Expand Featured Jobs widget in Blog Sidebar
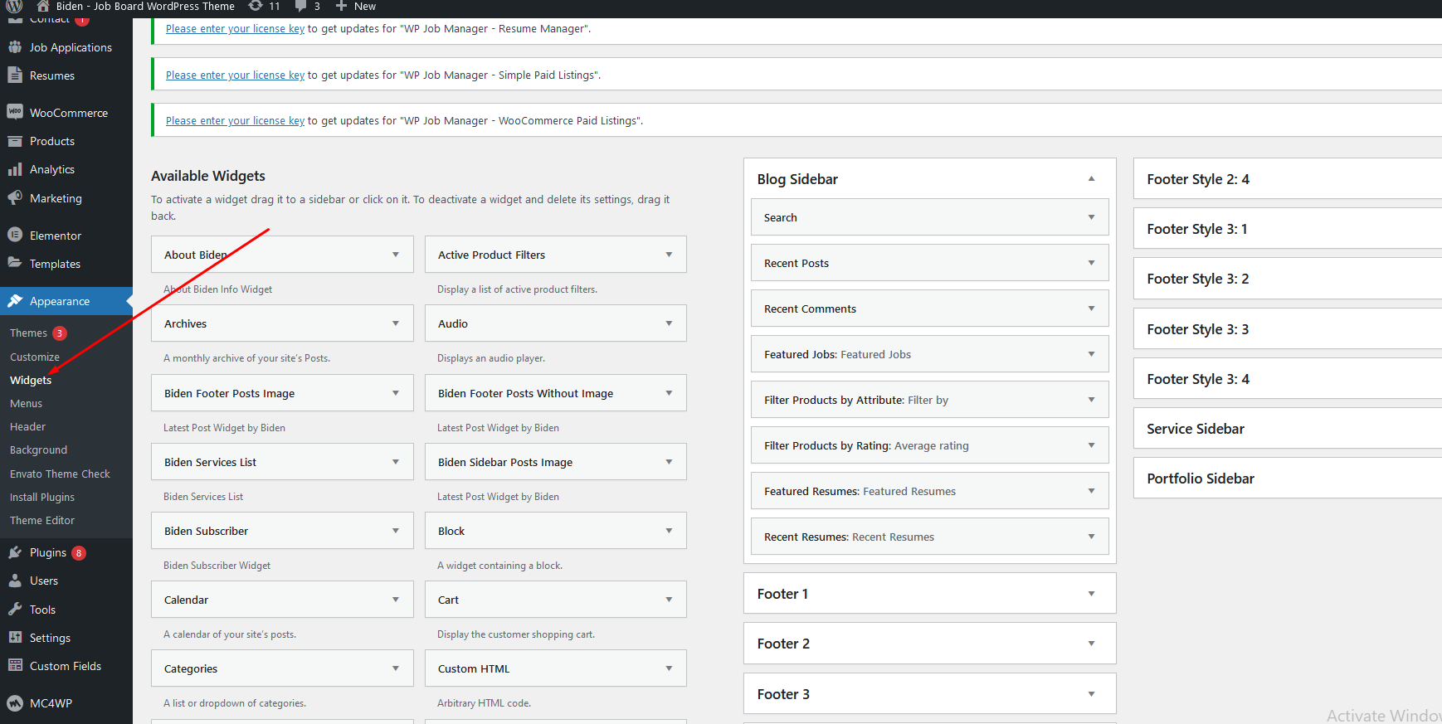 click(x=1092, y=354)
